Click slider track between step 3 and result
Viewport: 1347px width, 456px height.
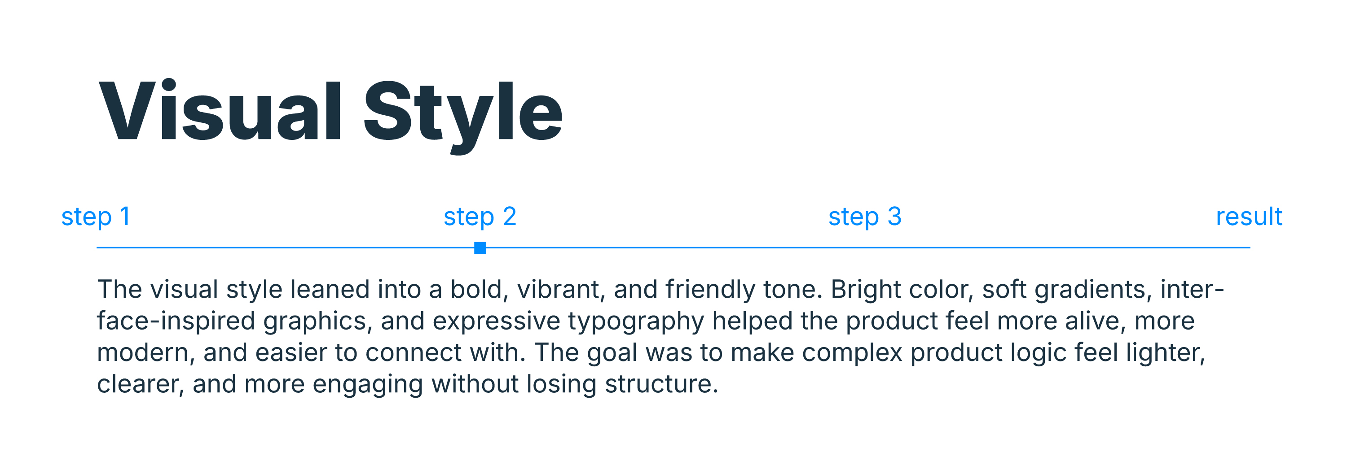1056,248
